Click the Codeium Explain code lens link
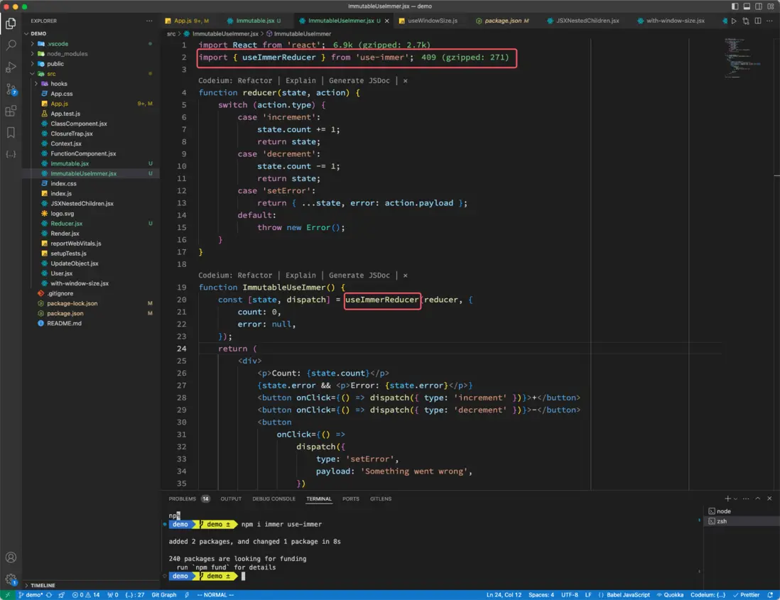 tap(300, 81)
